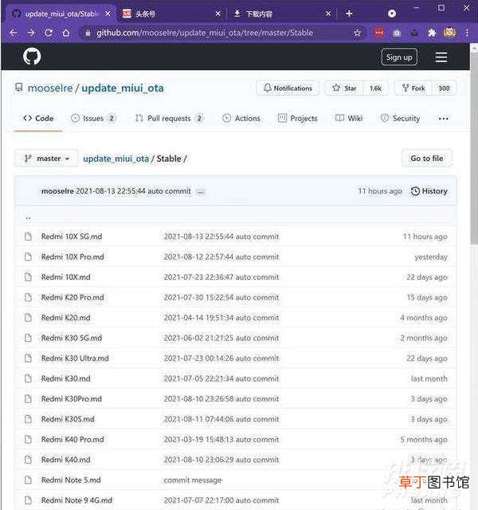This screenshot has width=478, height=510.
Task: Open the Projects tab
Action: 297,119
